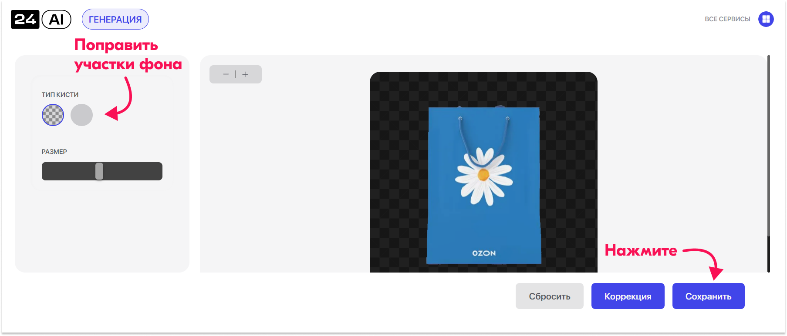Open the all services grid icon
The width and height of the screenshot is (787, 336).
766,19
